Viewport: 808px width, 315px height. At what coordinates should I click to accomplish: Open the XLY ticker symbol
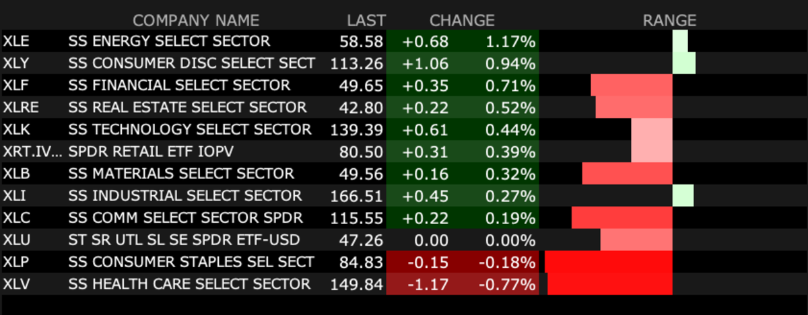(x=15, y=64)
